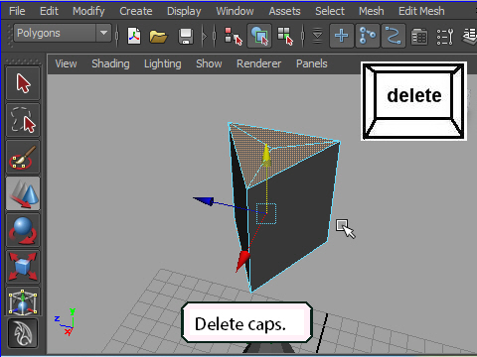The image size is (477, 357).
Task: Select by object type mode icon
Action: tap(259, 36)
